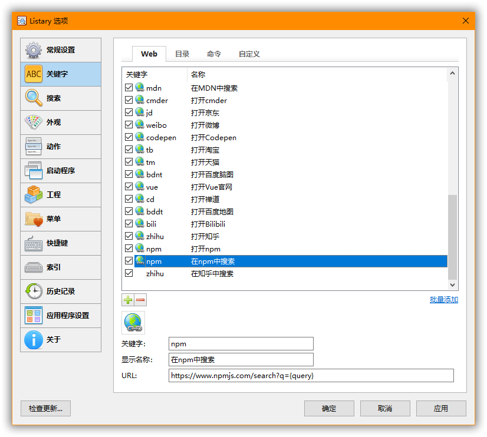This screenshot has width=487, height=437.
Task: Open the 批量添加 link
Action: coord(444,300)
